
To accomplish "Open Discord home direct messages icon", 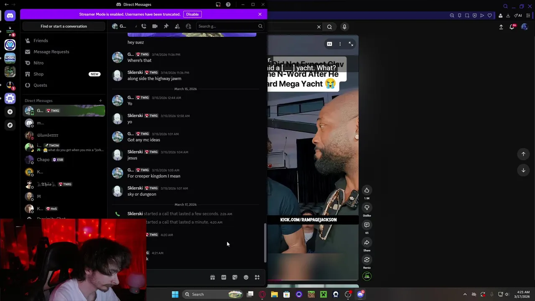I will [10, 15].
